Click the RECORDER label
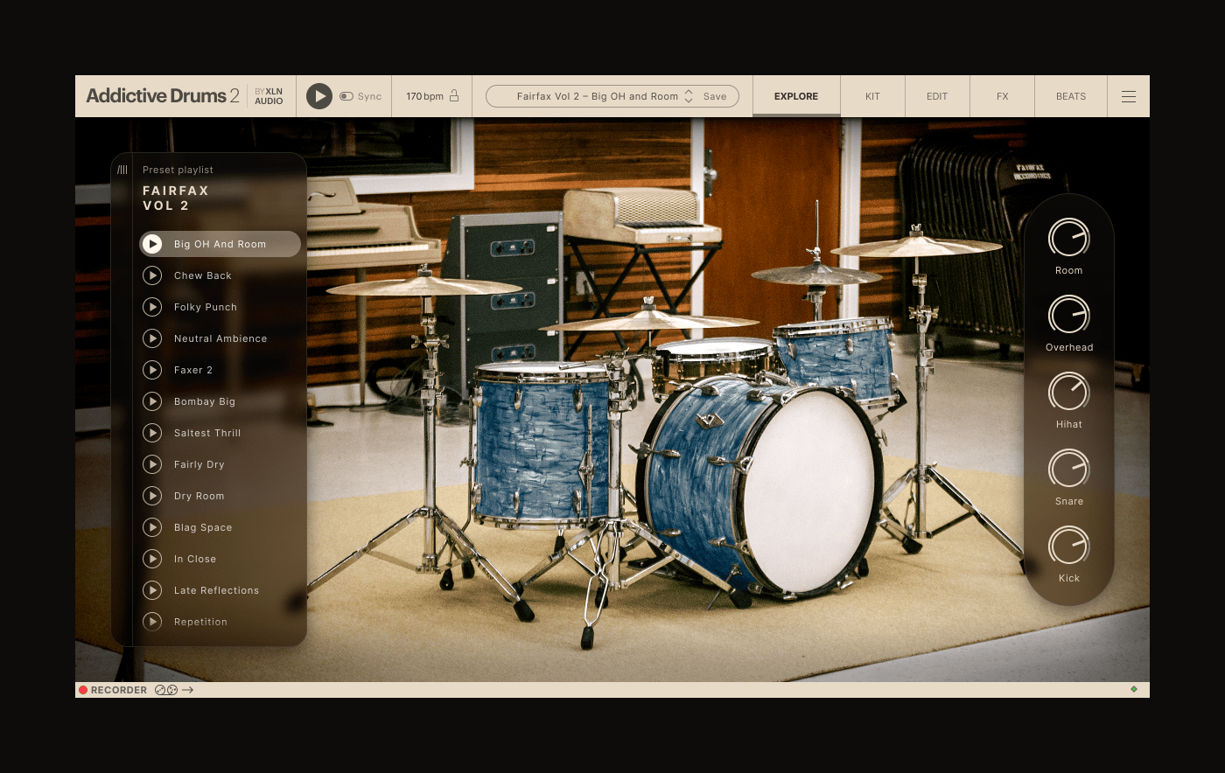 click(x=119, y=690)
